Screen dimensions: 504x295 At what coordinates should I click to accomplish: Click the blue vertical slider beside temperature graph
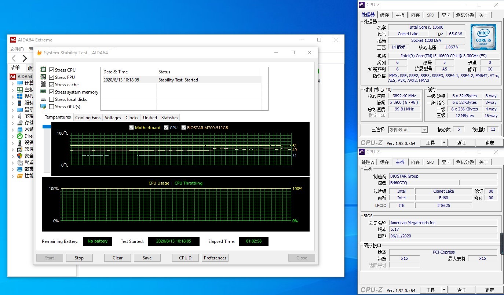point(47,127)
